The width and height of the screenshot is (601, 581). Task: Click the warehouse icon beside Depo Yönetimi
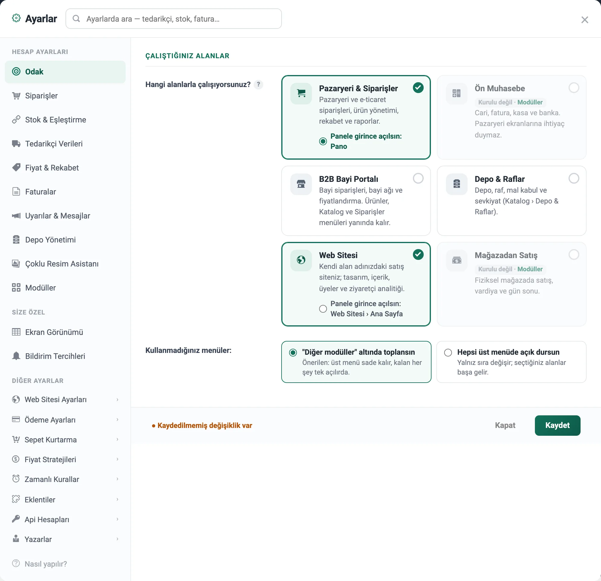click(16, 239)
